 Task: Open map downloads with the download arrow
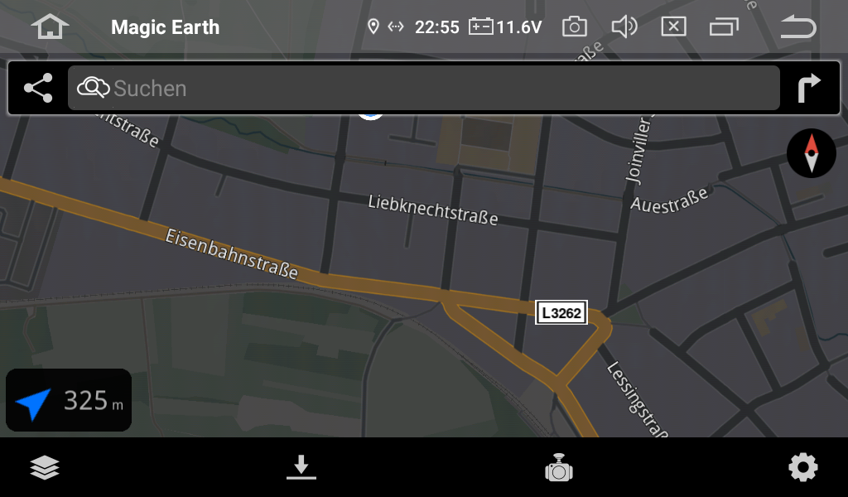coord(301,467)
